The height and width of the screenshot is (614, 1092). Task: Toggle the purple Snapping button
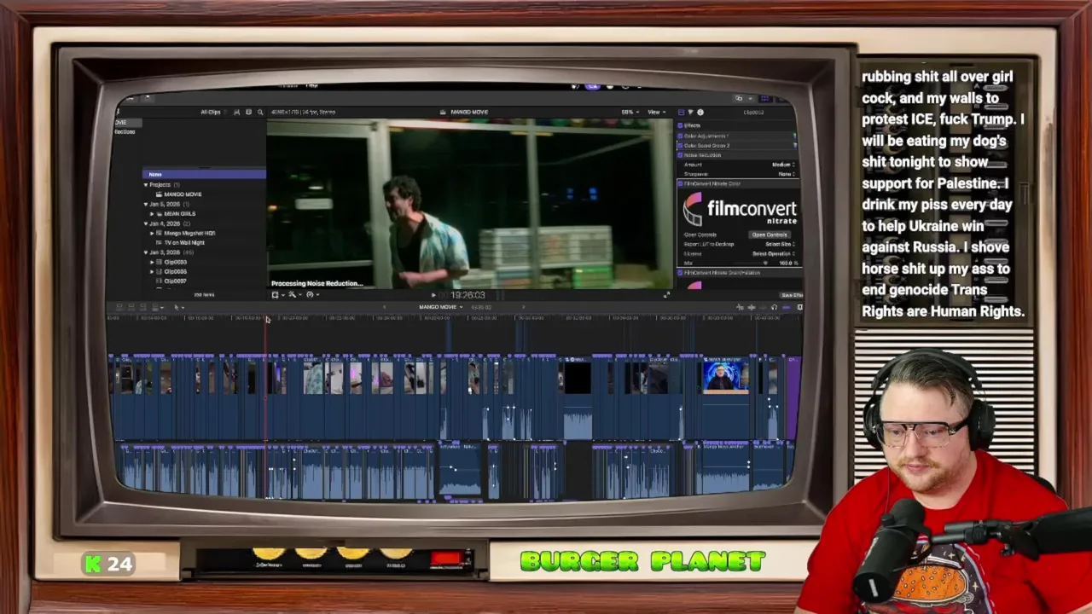pos(787,307)
